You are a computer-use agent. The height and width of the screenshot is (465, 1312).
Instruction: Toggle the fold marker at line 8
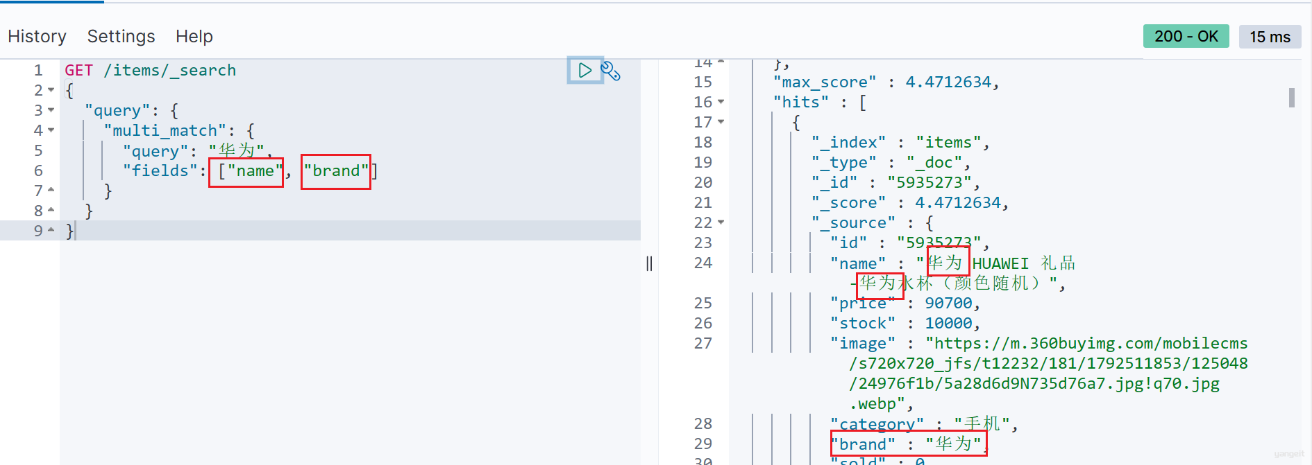click(x=51, y=210)
